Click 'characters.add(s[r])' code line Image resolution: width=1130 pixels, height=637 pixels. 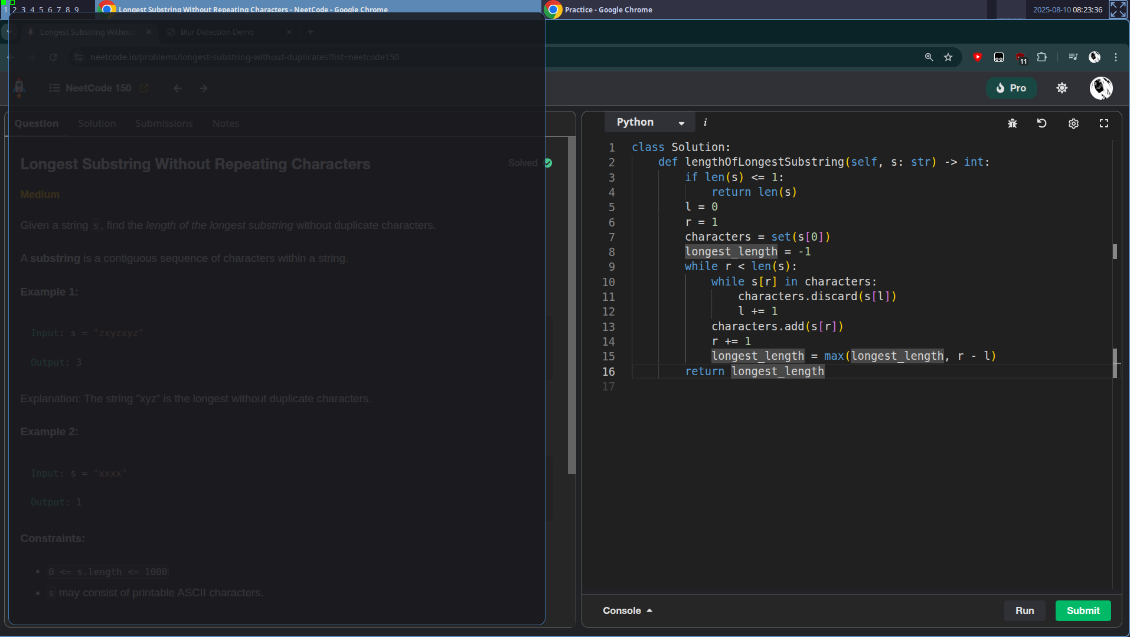[x=777, y=326]
